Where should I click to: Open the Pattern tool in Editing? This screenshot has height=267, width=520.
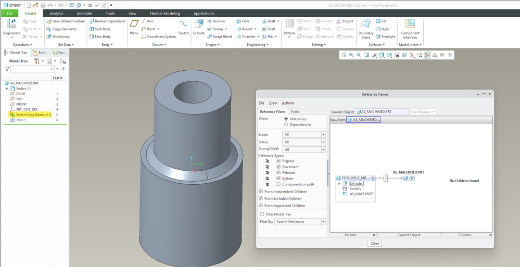289,25
